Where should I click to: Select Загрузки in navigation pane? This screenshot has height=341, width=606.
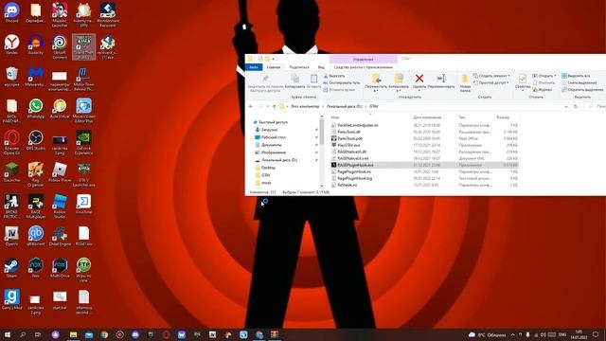[x=269, y=130]
